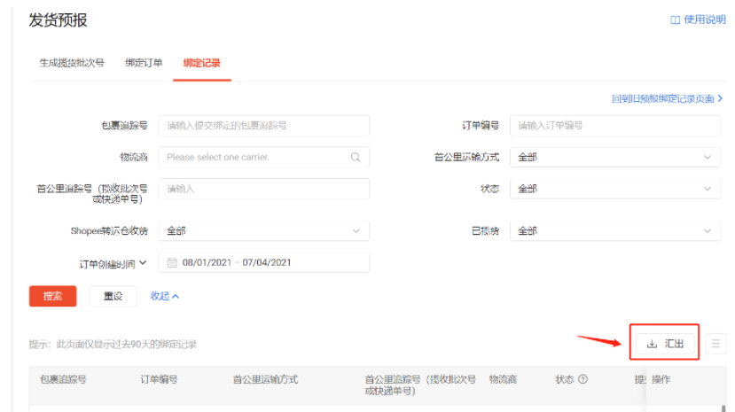This screenshot has height=412, width=735.
Task: Click the download icon on 汇出 button
Action: click(652, 344)
